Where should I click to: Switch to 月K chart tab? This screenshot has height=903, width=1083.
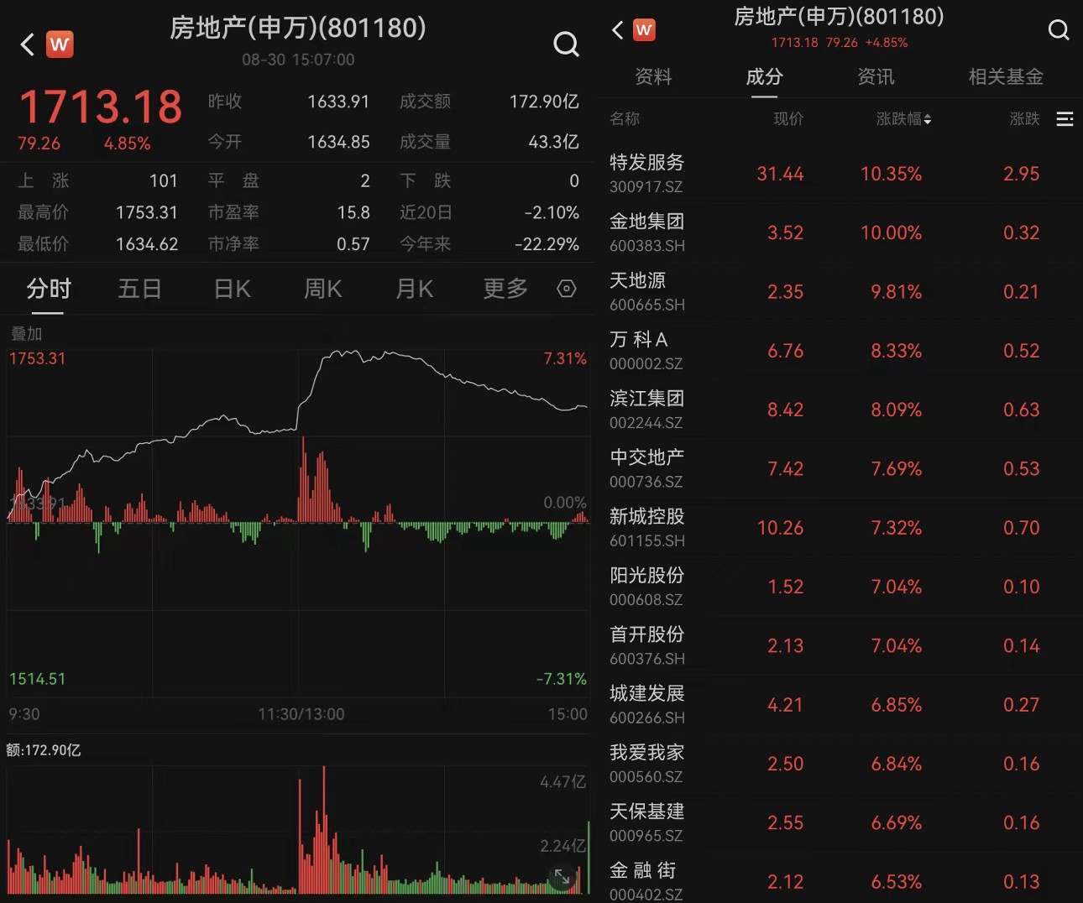pyautogui.click(x=414, y=289)
